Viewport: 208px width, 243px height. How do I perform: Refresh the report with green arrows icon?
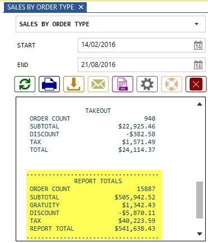pyautogui.click(x=25, y=84)
